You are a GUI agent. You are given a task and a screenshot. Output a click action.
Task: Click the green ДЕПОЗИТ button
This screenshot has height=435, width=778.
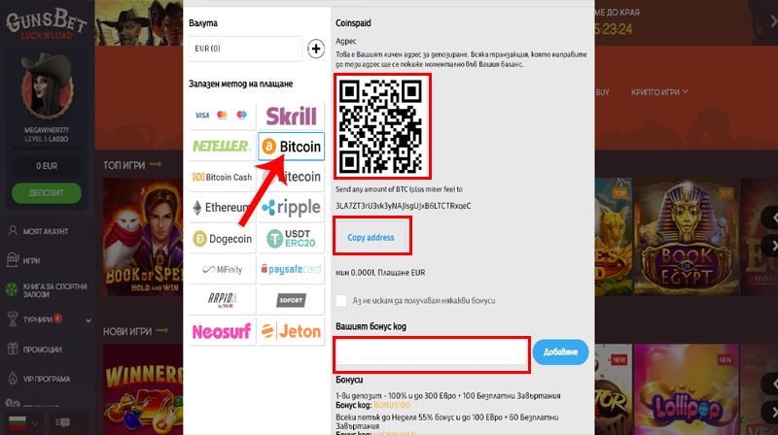[47, 192]
